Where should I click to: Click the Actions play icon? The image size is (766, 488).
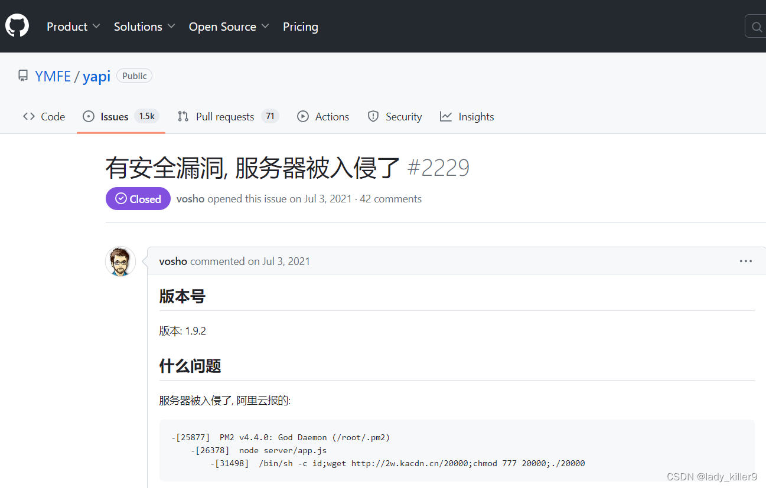coord(303,116)
